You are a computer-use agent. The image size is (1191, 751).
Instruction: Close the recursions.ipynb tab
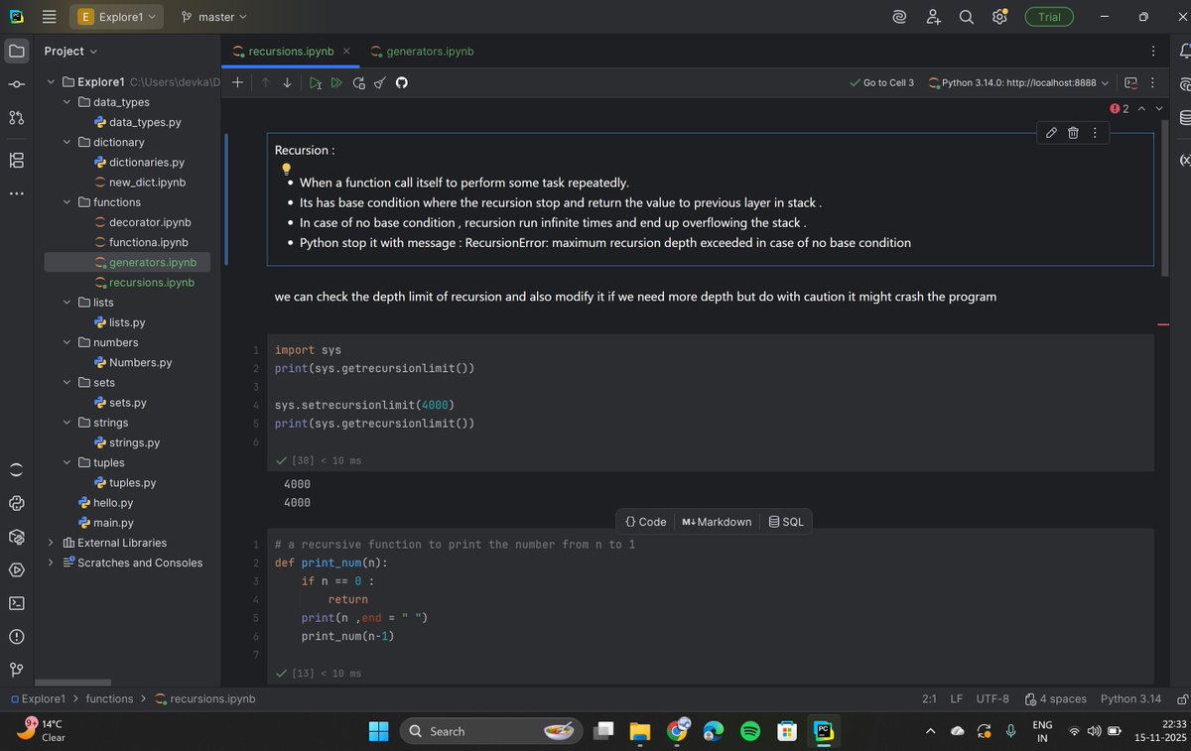346,51
